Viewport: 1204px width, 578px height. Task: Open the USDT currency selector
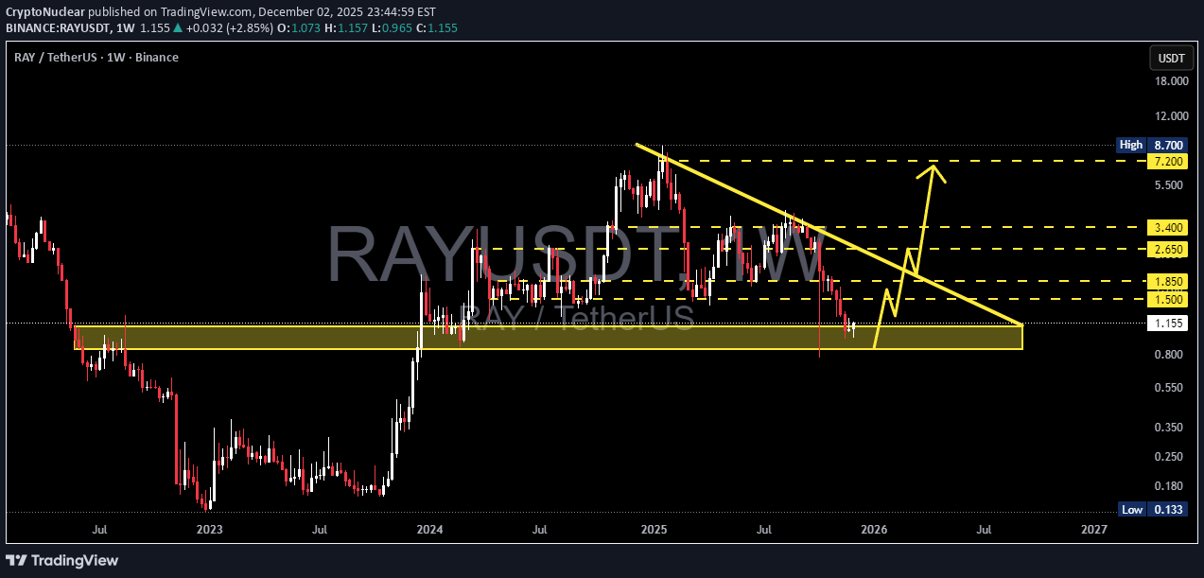1171,58
